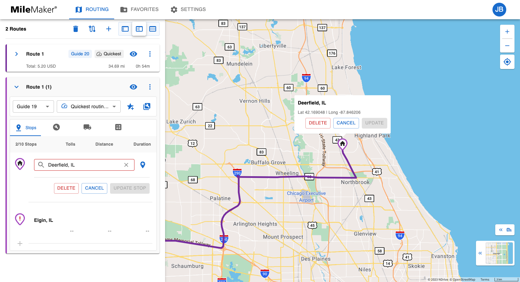
Task: Click the Deerfield, IL stop input field
Action: (84, 165)
